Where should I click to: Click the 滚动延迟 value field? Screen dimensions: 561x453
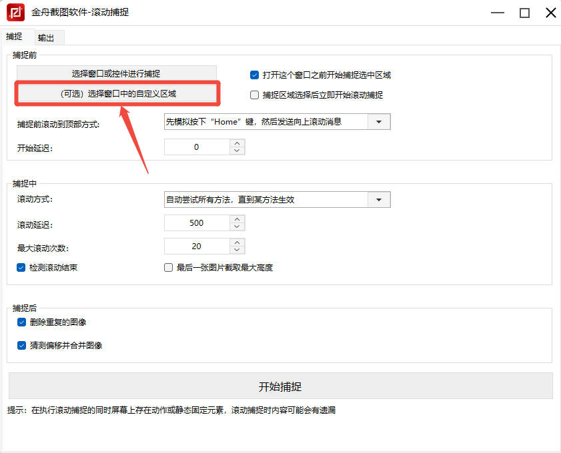pos(196,223)
